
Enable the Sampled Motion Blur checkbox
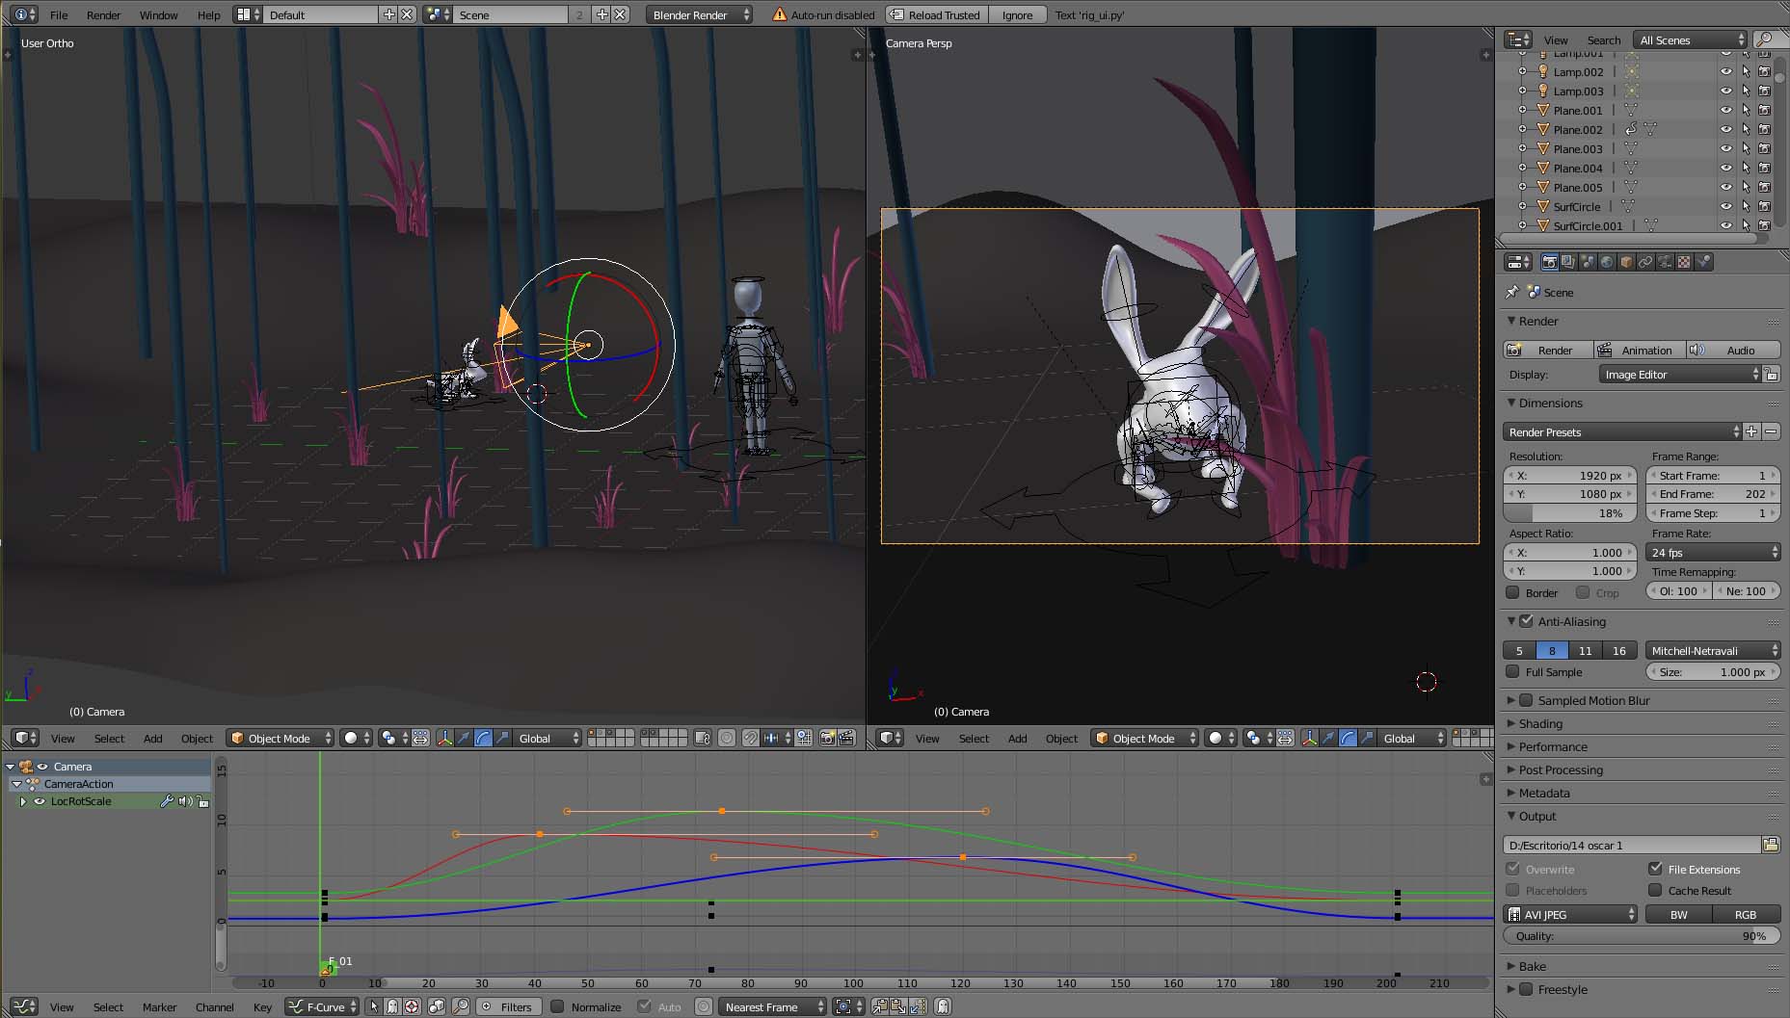pyautogui.click(x=1526, y=700)
